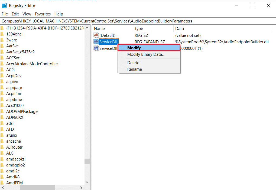
Task: Click the tree's horizontal scroll right arrow
Action: (81, 188)
